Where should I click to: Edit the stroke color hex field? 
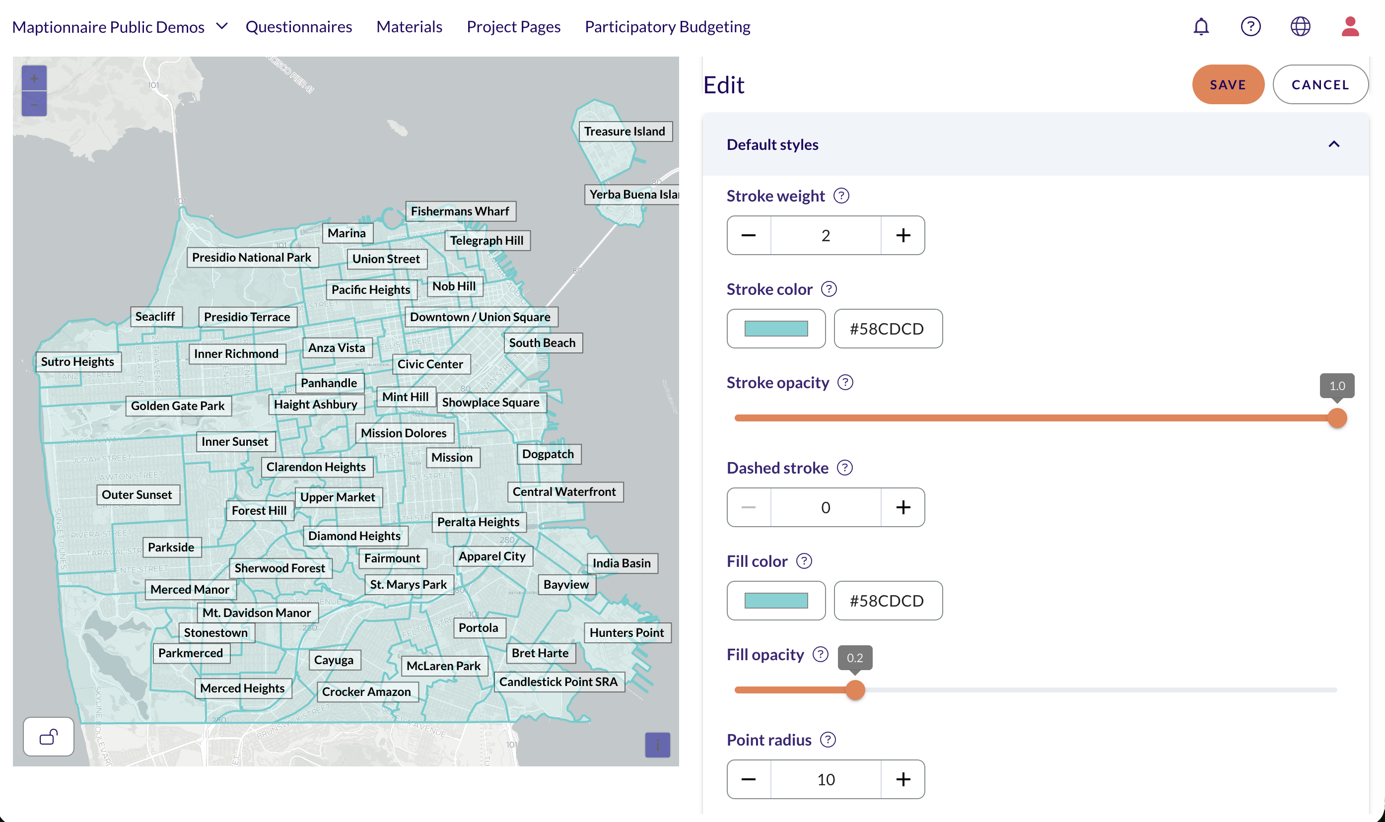tap(888, 329)
